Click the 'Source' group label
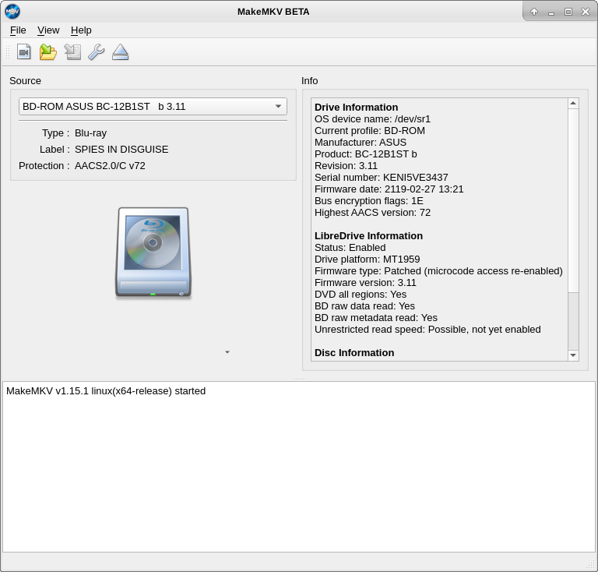 (x=25, y=81)
